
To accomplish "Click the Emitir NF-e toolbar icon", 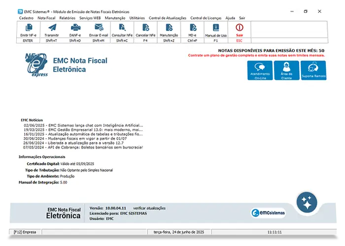I will point(29,28).
